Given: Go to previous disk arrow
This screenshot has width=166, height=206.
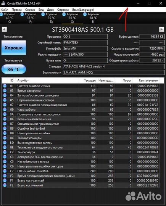Looking at the screenshot, I should pyautogui.click(x=4, y=29).
